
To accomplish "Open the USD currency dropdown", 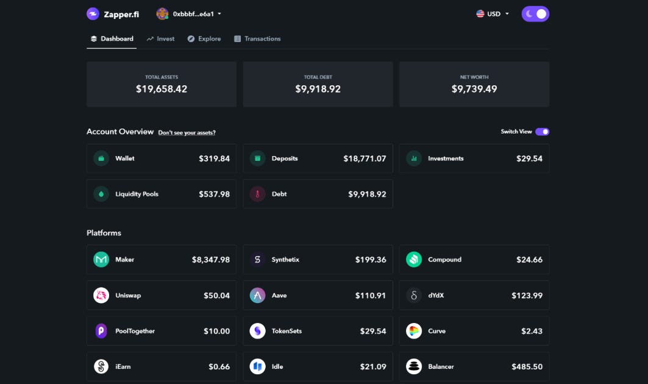I will [493, 13].
